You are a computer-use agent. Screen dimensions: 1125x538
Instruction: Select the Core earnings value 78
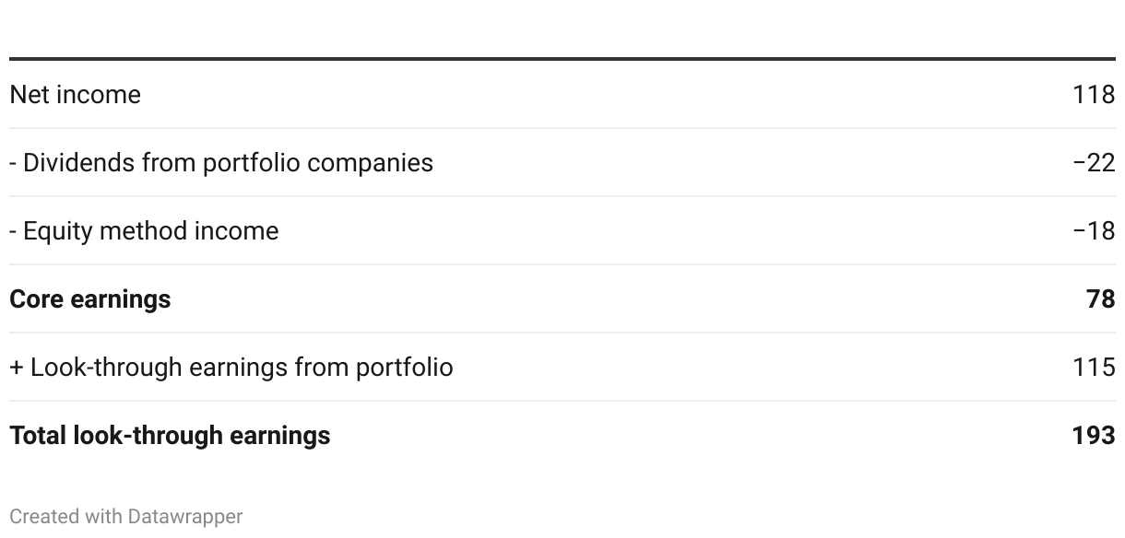(1101, 299)
